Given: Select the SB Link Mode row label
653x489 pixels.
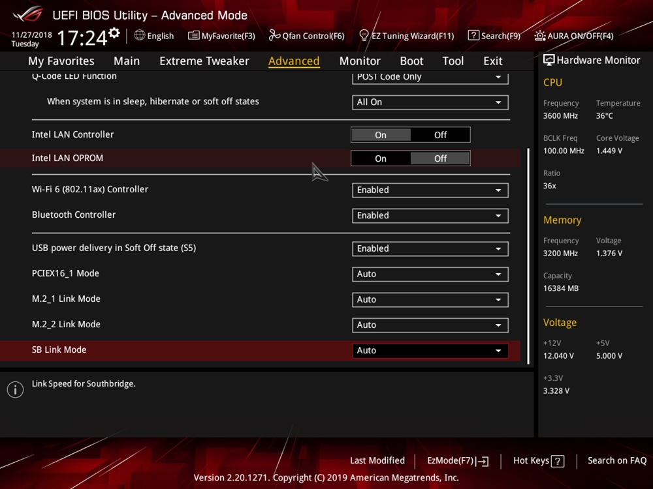Looking at the screenshot, I should click(x=59, y=350).
